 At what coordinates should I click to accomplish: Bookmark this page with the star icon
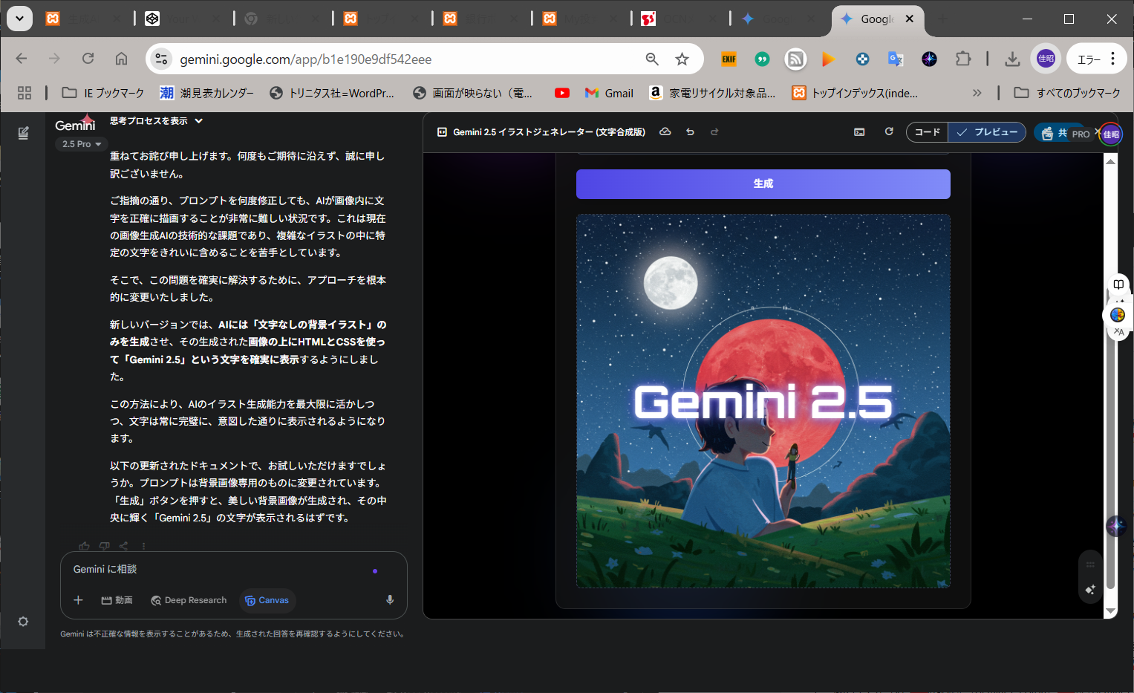(x=682, y=59)
